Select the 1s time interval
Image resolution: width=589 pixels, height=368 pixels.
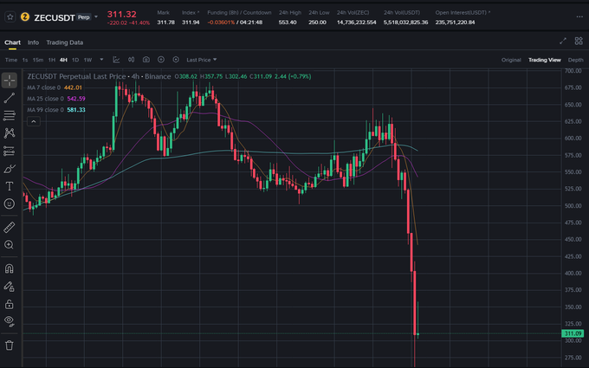(25, 60)
